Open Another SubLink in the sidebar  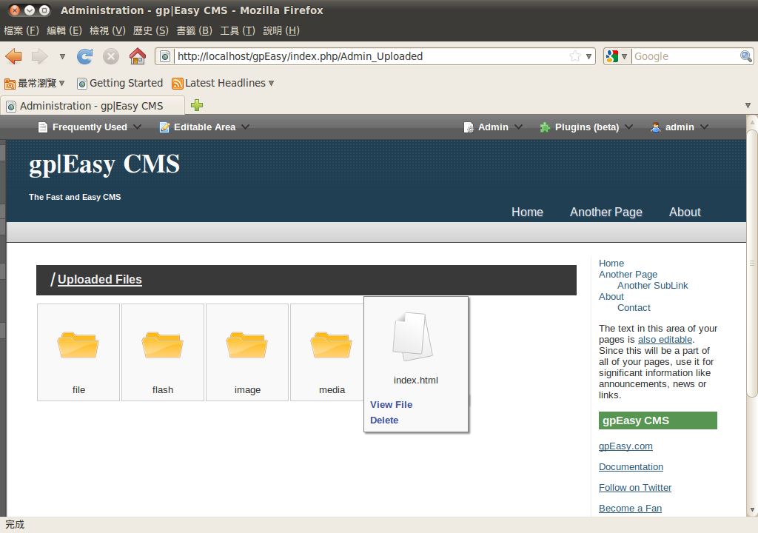[653, 285]
